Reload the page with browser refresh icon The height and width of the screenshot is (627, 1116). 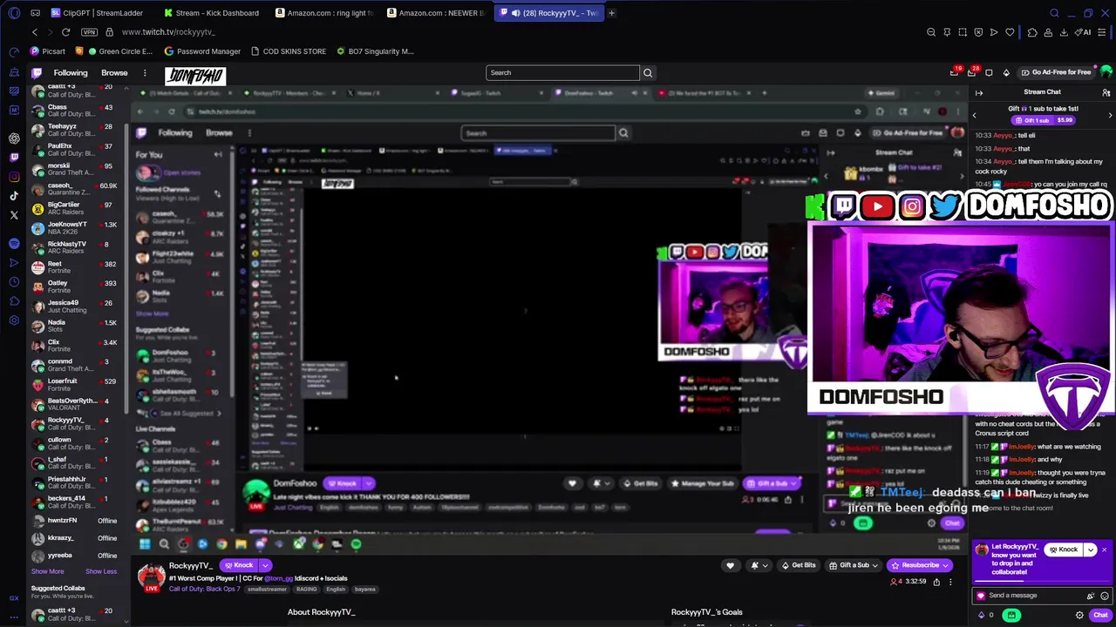point(65,32)
